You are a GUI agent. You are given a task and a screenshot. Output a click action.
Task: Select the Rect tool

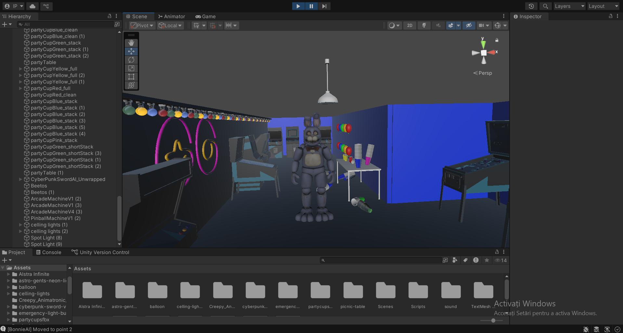pyautogui.click(x=131, y=77)
